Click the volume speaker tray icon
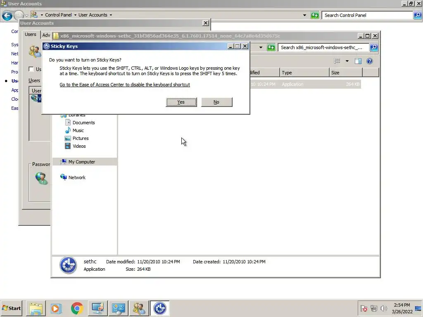 click(383, 308)
